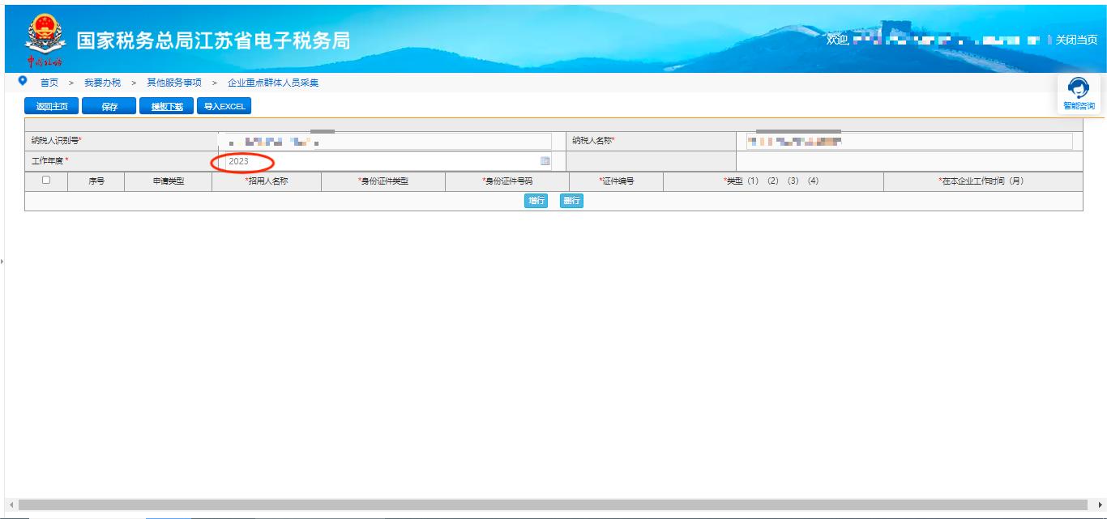
Task: Import data using 导入EXCEL button
Action: point(224,107)
